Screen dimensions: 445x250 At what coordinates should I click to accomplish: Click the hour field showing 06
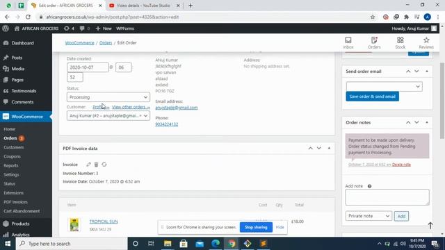(x=124, y=67)
